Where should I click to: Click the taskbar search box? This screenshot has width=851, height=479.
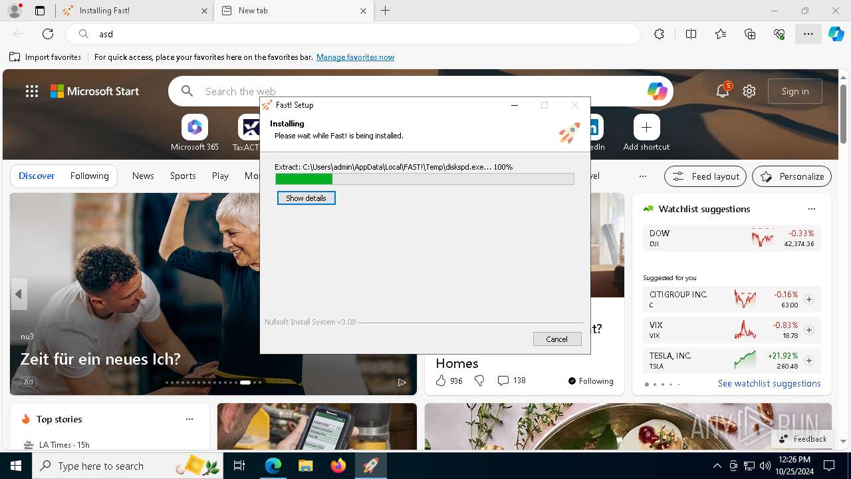tap(126, 466)
